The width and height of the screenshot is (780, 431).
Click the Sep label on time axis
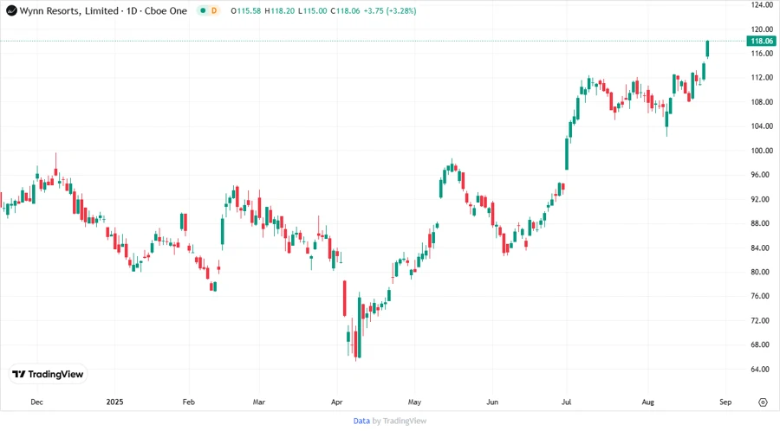725,402
